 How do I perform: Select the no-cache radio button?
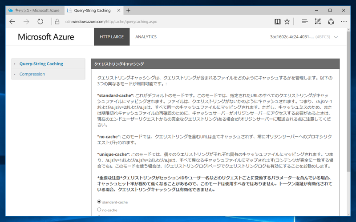[99, 210]
